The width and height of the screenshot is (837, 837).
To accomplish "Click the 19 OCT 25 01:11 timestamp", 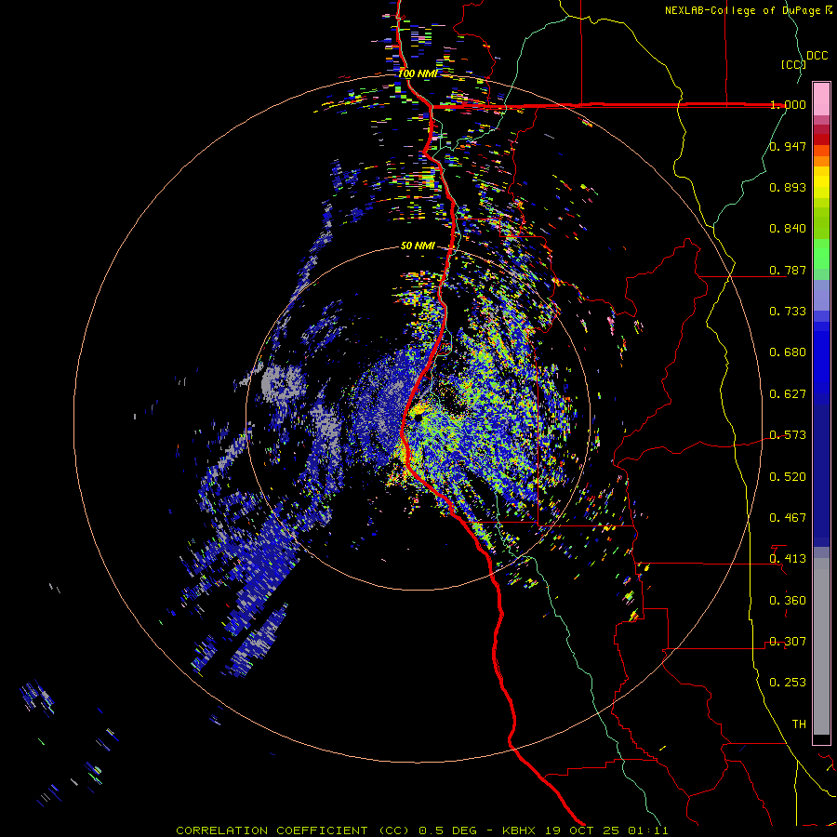I will 606,830.
